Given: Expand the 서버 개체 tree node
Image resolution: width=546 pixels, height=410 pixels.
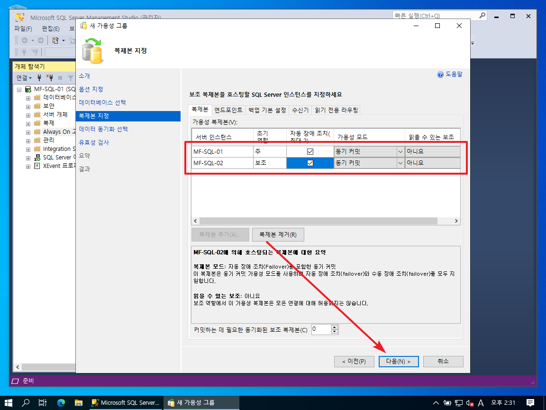Looking at the screenshot, I should (x=28, y=115).
